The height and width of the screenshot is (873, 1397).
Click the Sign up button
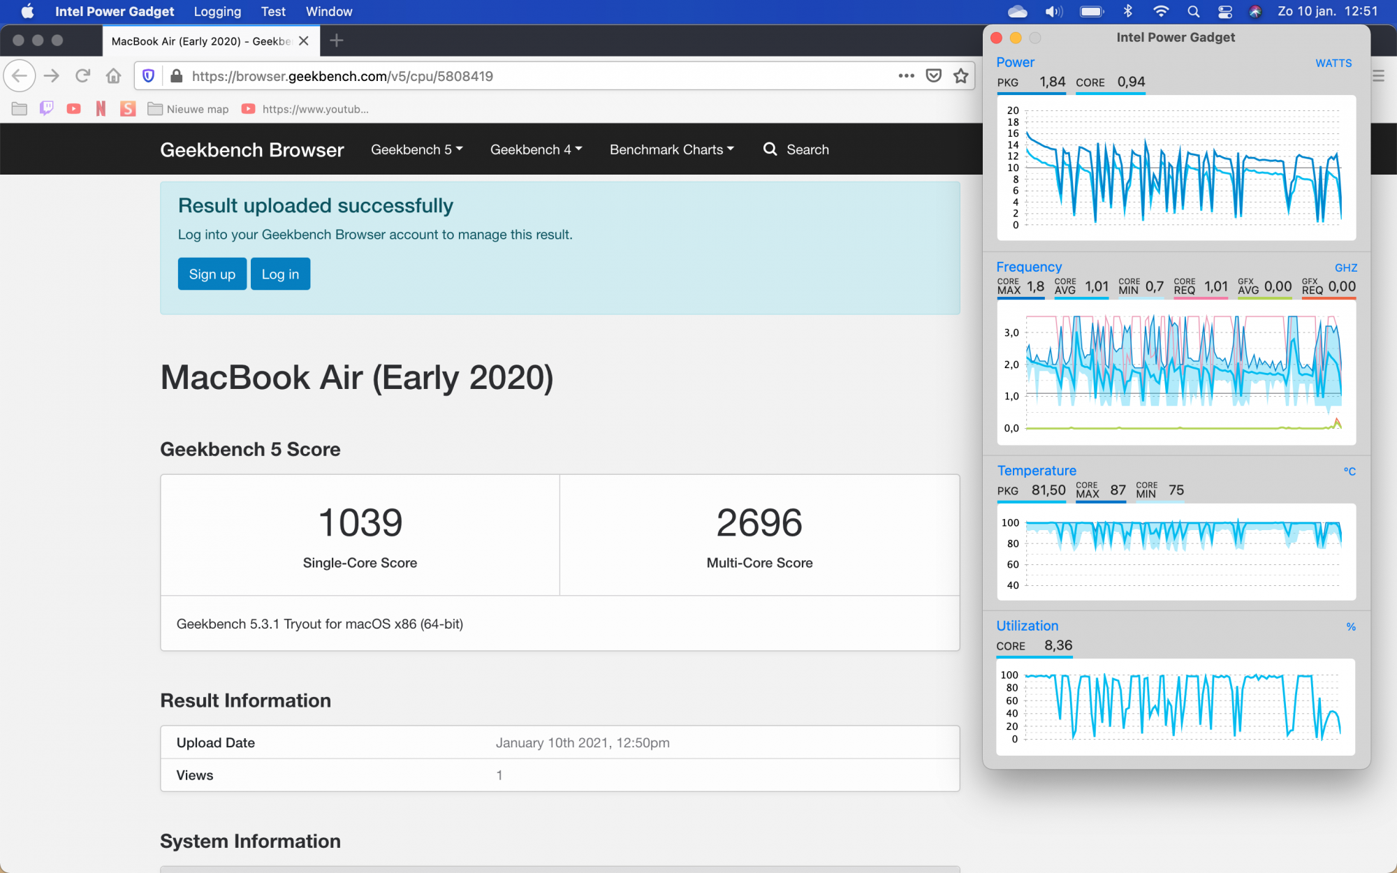point(212,274)
